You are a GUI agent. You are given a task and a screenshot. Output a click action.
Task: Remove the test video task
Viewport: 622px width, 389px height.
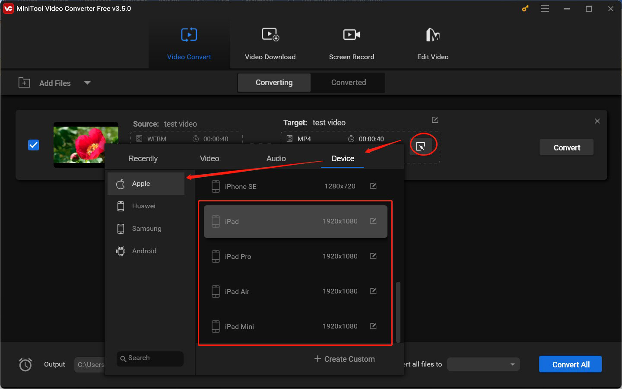click(x=597, y=121)
